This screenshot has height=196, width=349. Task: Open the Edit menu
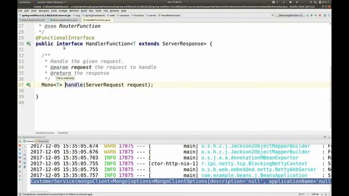tap(27, 11)
